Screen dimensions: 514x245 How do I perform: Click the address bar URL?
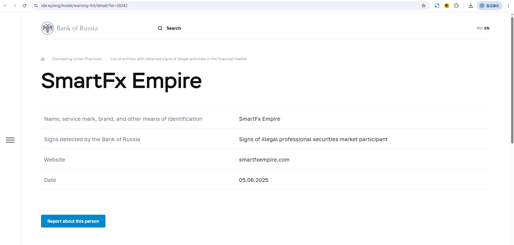[x=84, y=6]
